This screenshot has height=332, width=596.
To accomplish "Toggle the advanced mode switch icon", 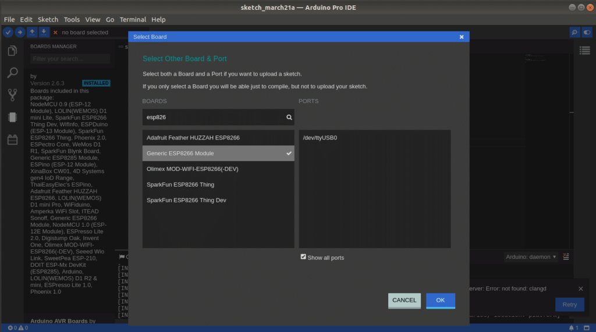I will pyautogui.click(x=587, y=33).
